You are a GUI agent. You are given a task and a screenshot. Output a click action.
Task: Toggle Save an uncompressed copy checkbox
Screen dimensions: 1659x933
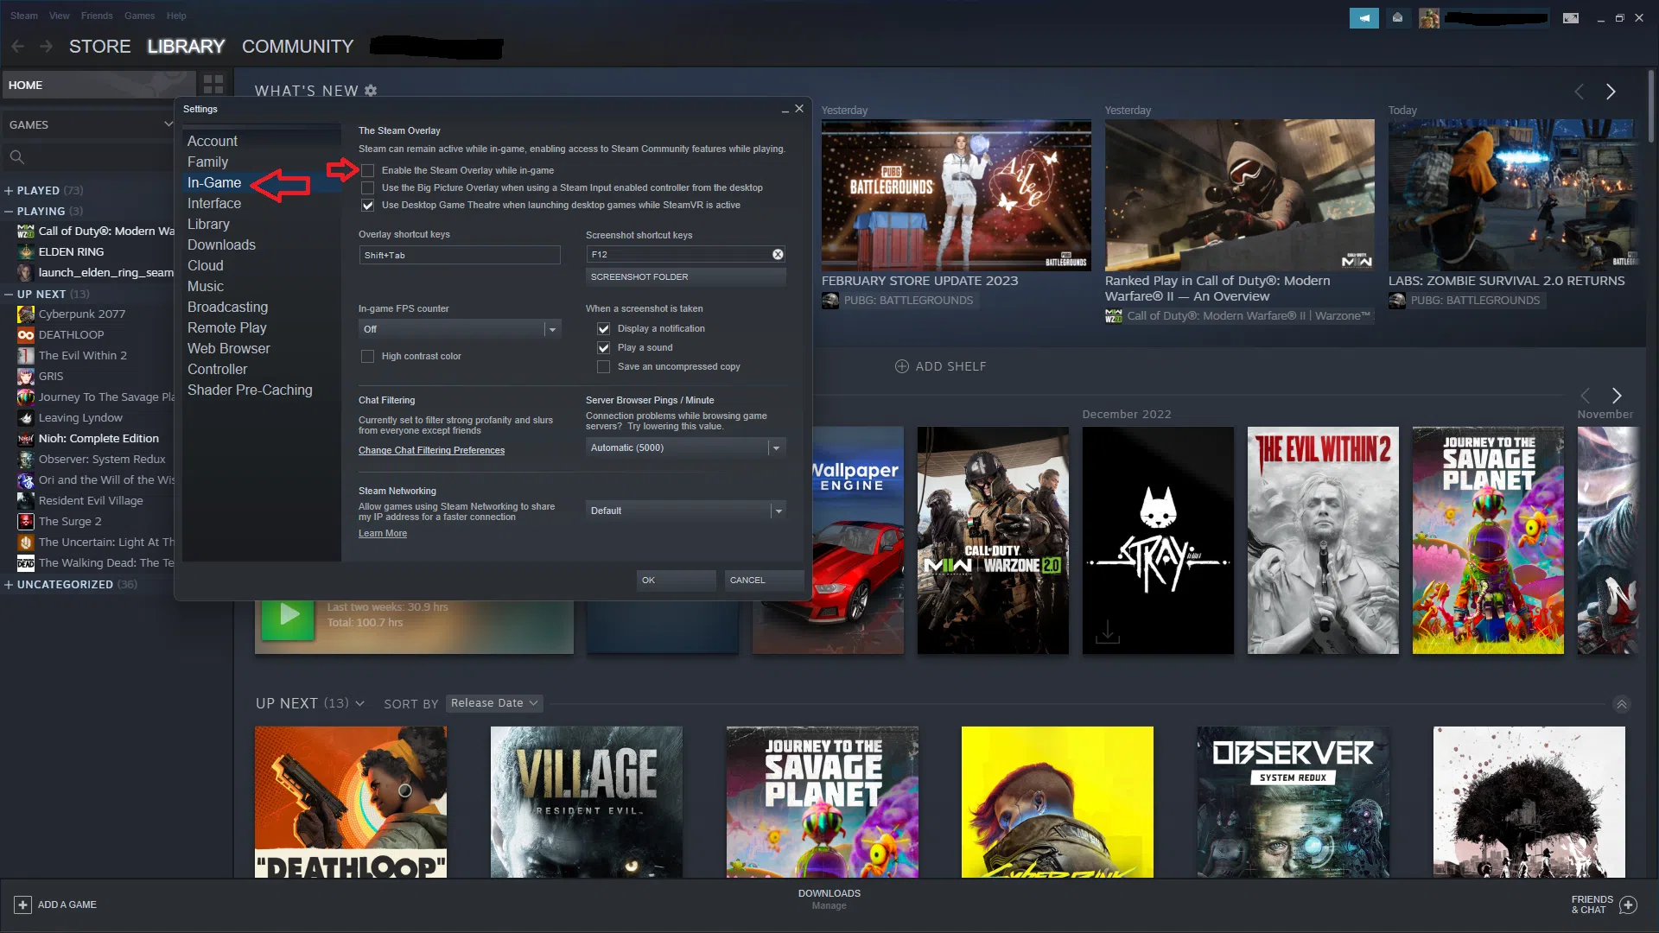(603, 366)
